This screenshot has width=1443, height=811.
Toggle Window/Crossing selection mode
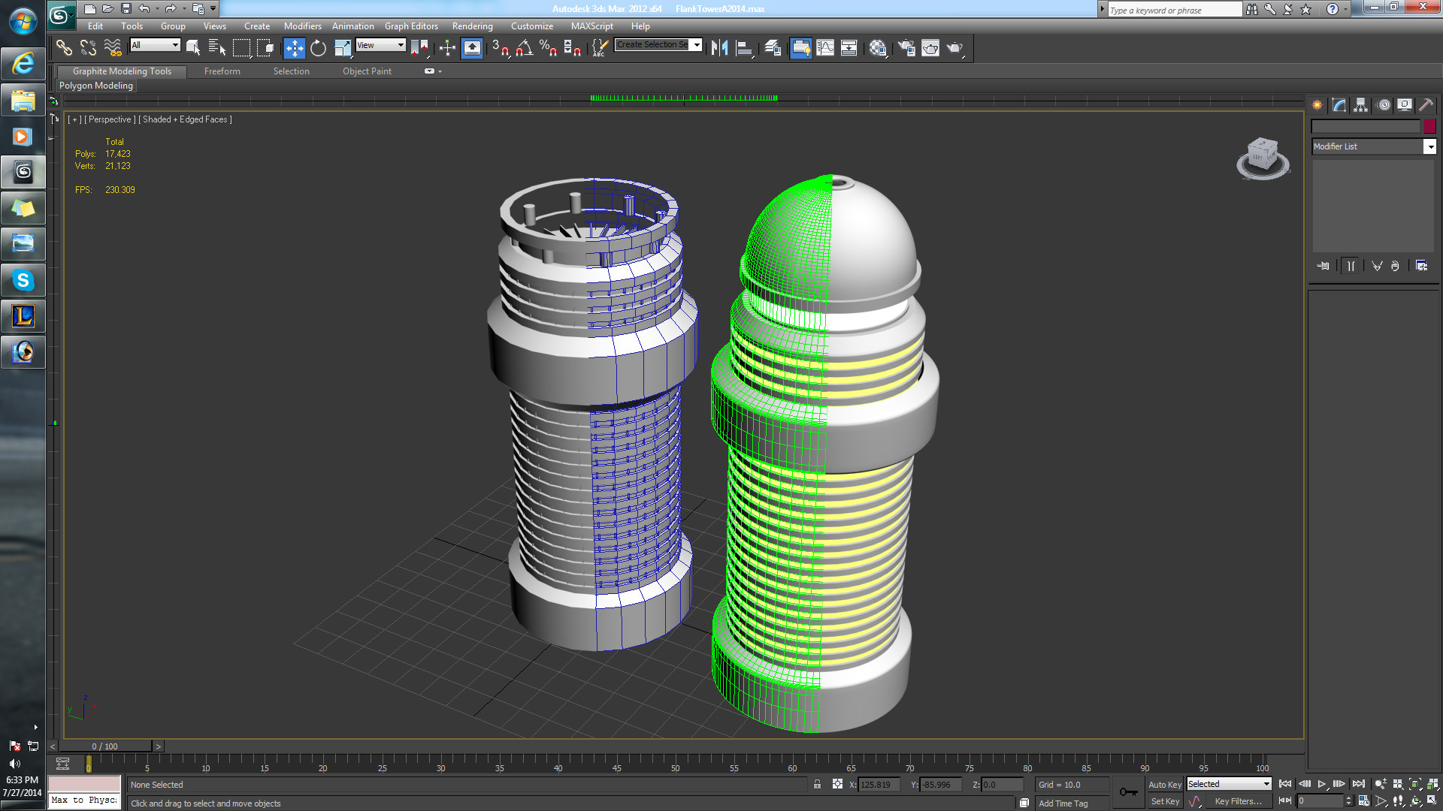(x=265, y=48)
